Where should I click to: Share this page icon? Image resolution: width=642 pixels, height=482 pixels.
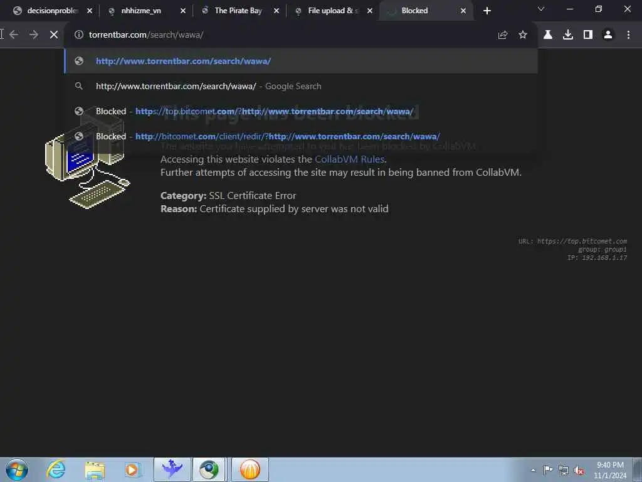(x=503, y=35)
